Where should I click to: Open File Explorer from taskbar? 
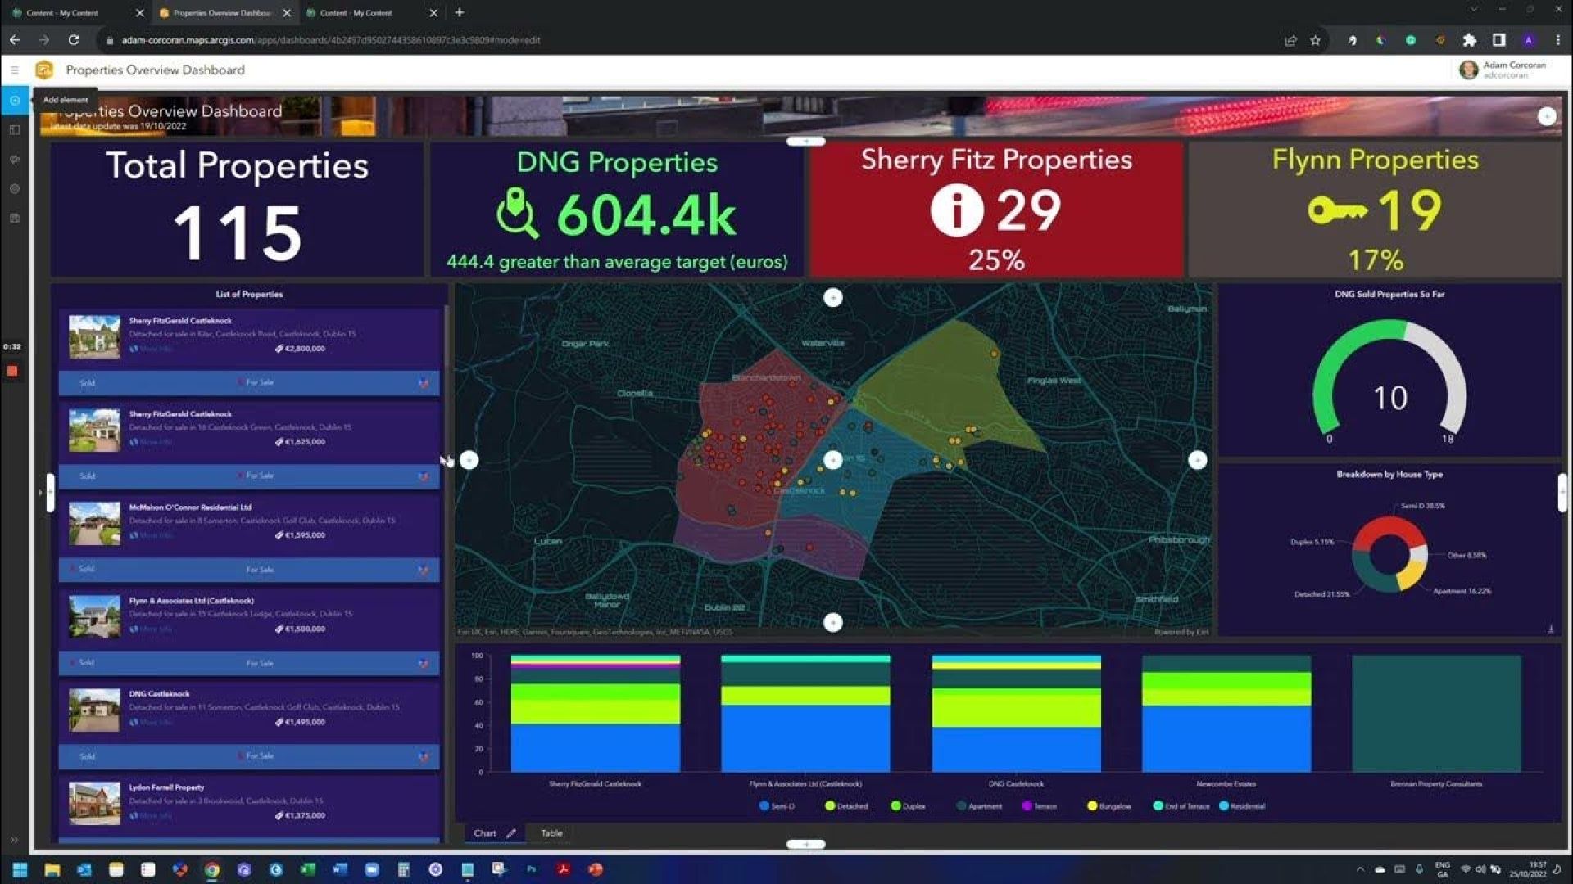pos(52,869)
